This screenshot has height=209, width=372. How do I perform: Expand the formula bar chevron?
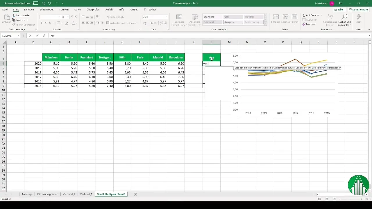click(x=369, y=36)
